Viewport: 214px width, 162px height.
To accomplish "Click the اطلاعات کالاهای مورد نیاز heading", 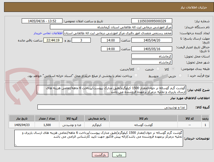I will pyautogui.click(x=190, y=98).
